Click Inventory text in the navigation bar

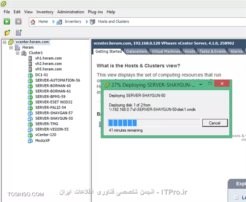click(x=73, y=21)
